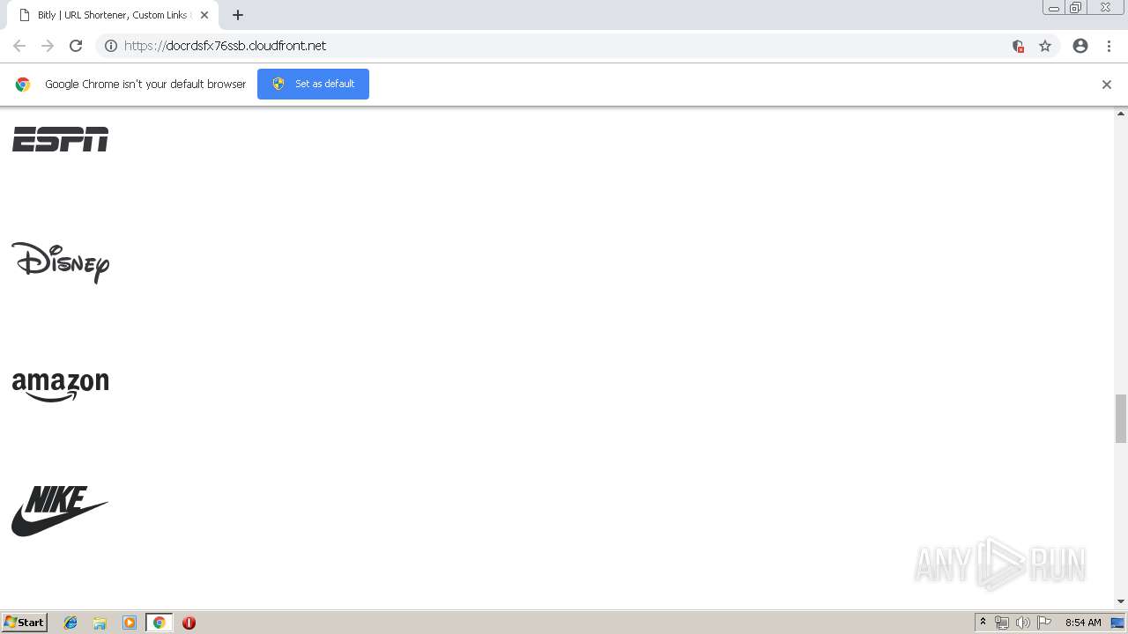Open Chrome's three-dot menu
This screenshot has height=634, width=1128.
pos(1109,46)
